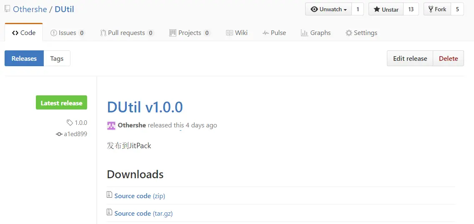Click the Latest release badge
The image size is (474, 224).
61,102
